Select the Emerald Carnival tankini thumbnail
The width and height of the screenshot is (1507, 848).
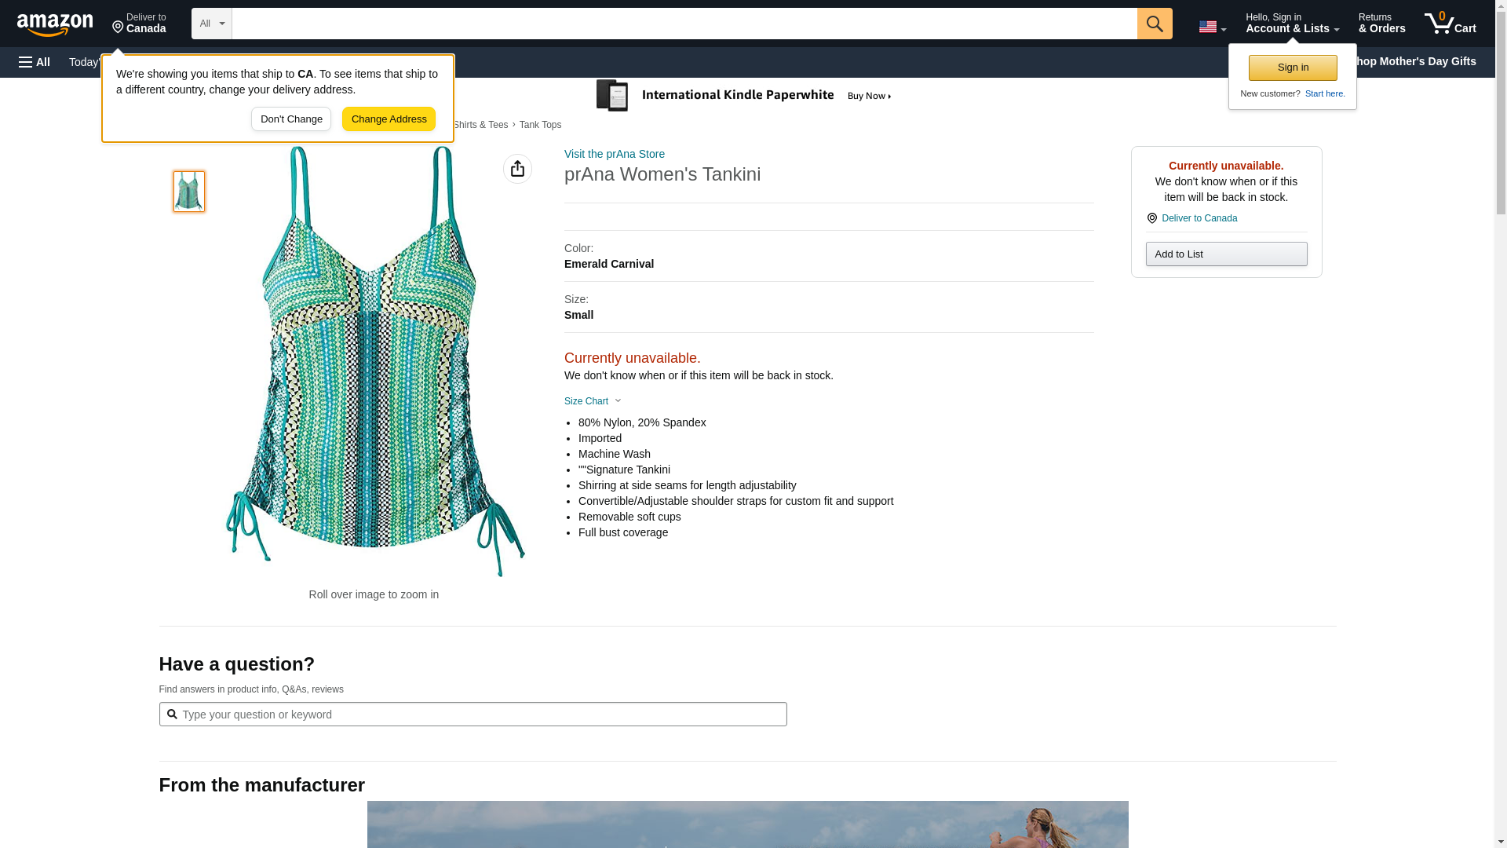189,192
